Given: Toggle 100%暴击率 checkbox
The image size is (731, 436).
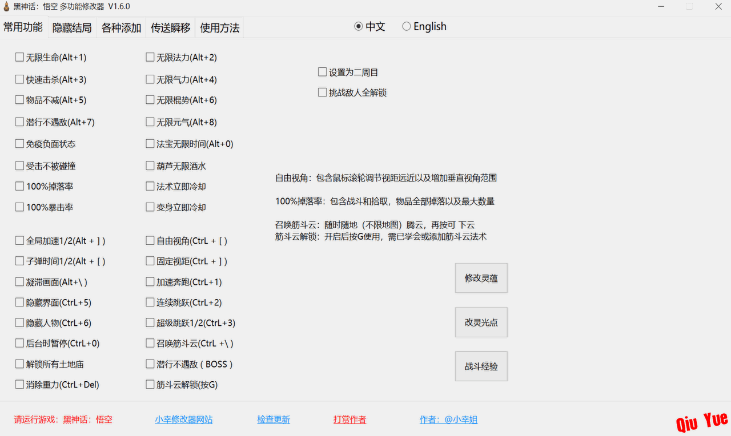Looking at the screenshot, I should [x=20, y=207].
